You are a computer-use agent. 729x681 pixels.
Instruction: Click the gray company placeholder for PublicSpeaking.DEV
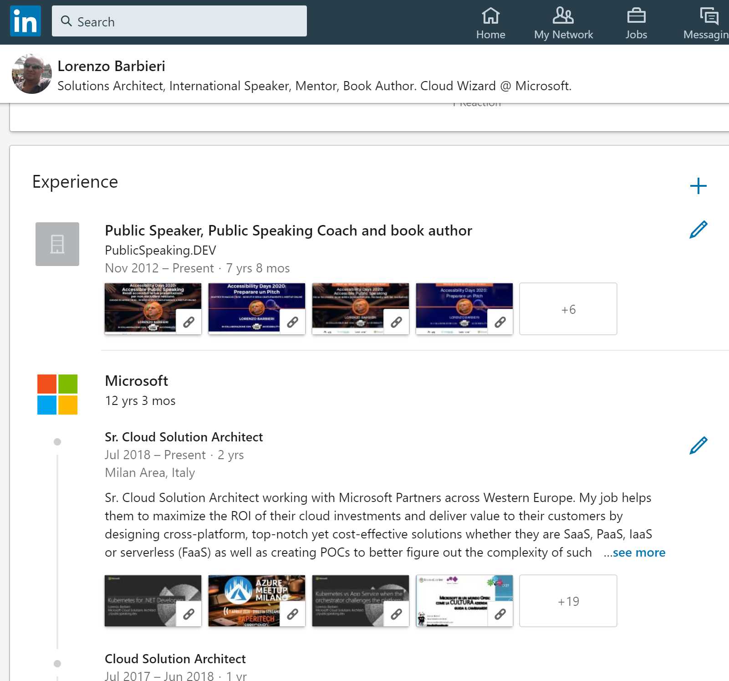pos(57,244)
